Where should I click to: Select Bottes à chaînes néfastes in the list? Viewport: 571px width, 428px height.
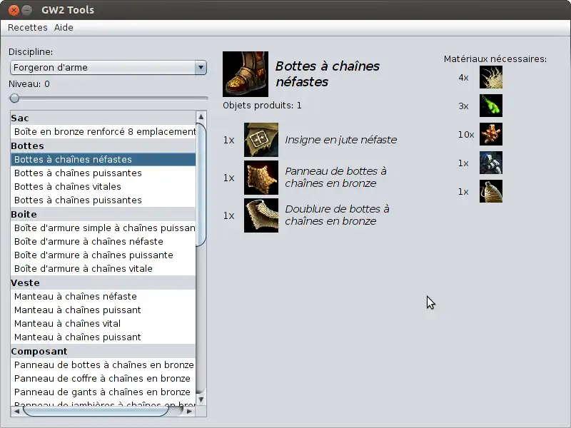click(103, 159)
